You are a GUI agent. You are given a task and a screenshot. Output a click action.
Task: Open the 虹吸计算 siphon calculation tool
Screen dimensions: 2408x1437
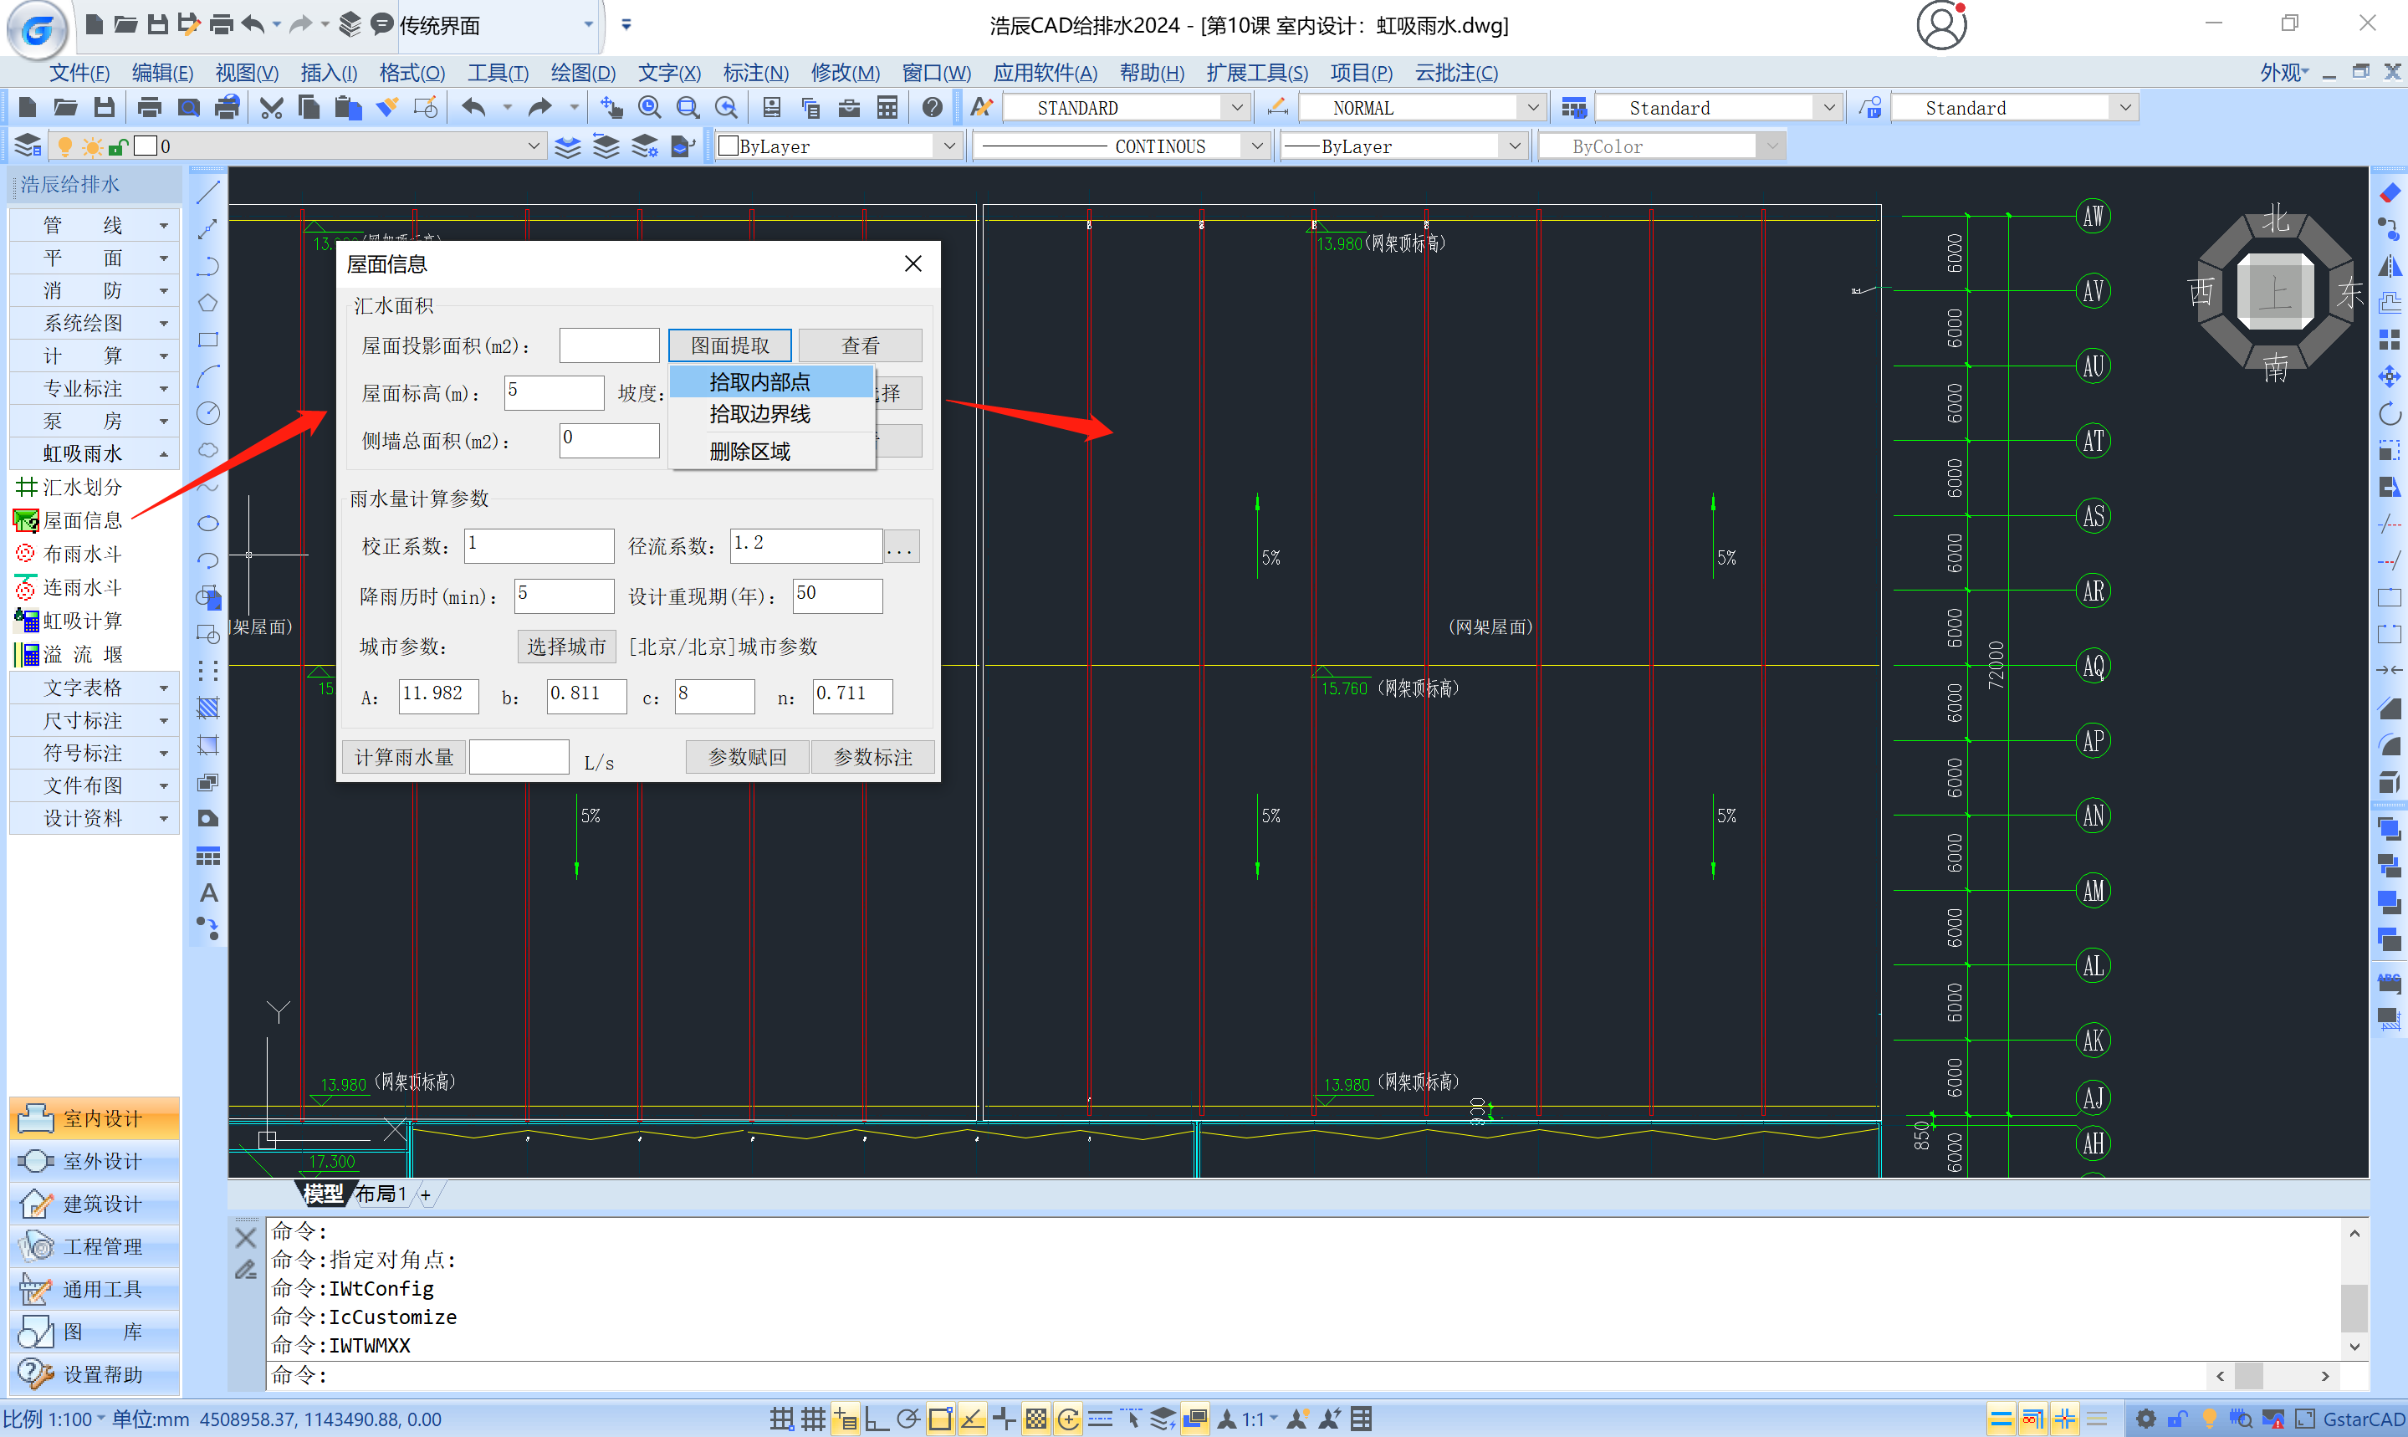pos(81,621)
